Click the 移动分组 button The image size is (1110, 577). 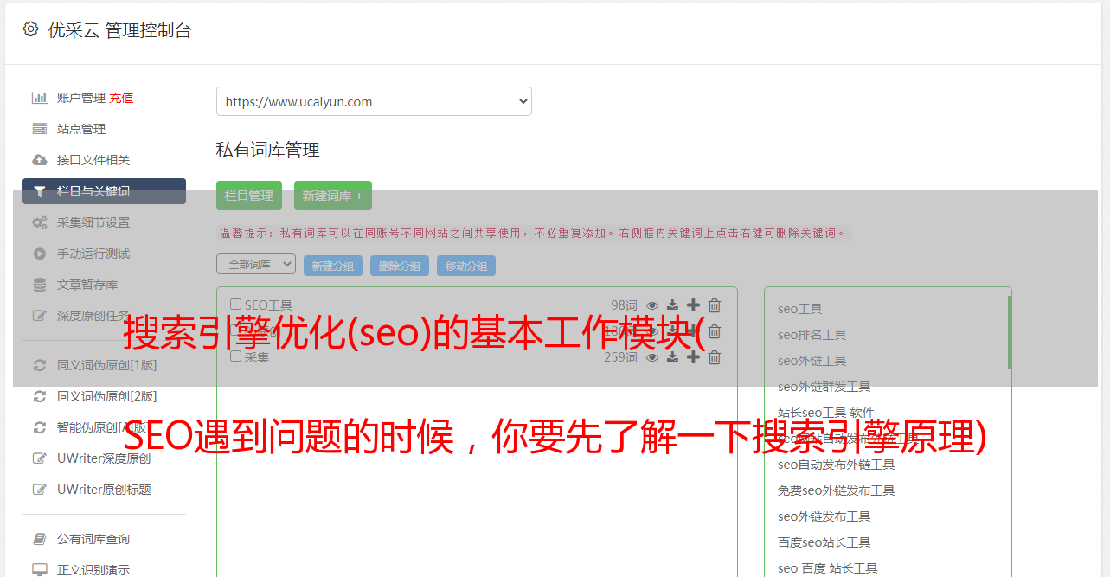point(466,266)
